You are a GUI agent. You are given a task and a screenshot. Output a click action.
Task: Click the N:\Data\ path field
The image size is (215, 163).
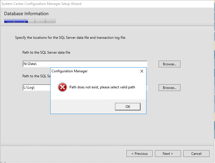click(x=85, y=64)
